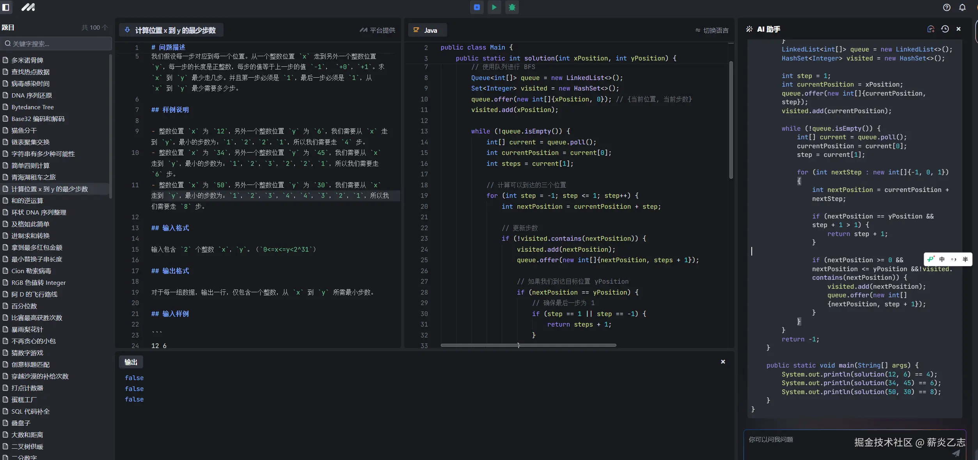Screen dimensions: 978x460
Task: Open the help question mark icon
Action: [946, 7]
